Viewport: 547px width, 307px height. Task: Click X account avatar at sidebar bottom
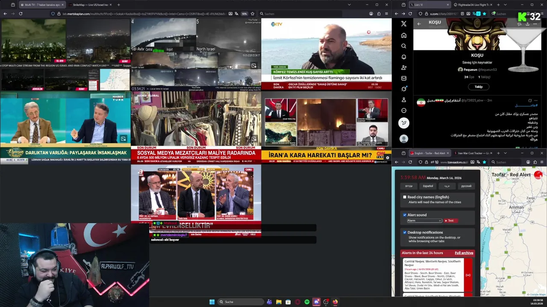[403, 139]
